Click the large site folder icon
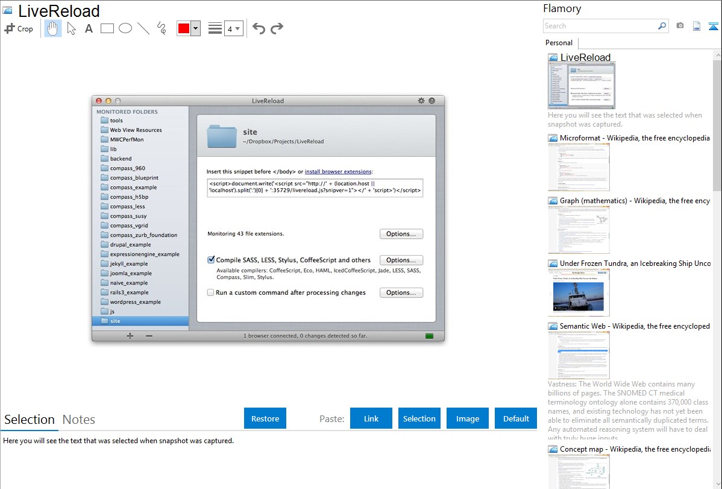The height and width of the screenshot is (489, 722). pos(222,136)
